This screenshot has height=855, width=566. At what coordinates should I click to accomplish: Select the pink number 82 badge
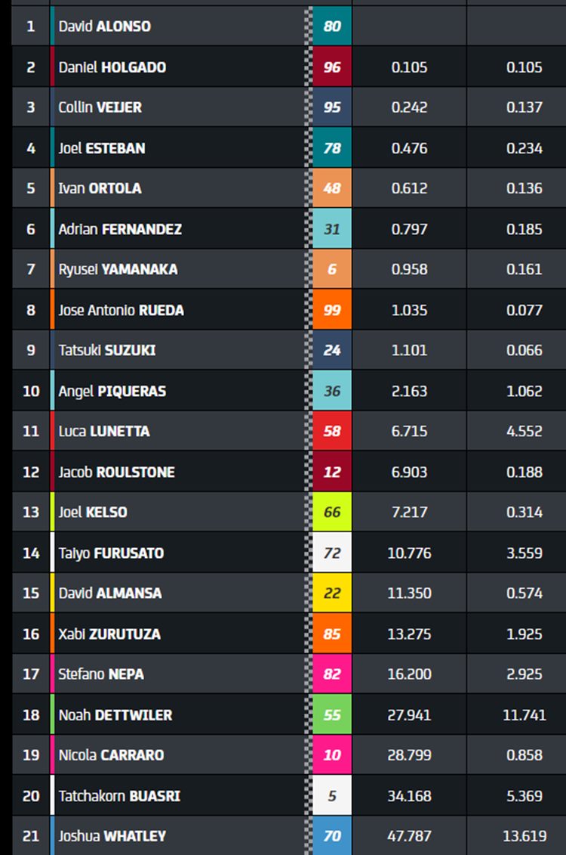(x=332, y=674)
